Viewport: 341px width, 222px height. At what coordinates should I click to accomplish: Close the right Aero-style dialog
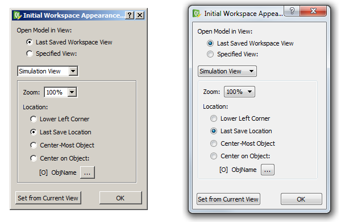pyautogui.click(x=313, y=11)
